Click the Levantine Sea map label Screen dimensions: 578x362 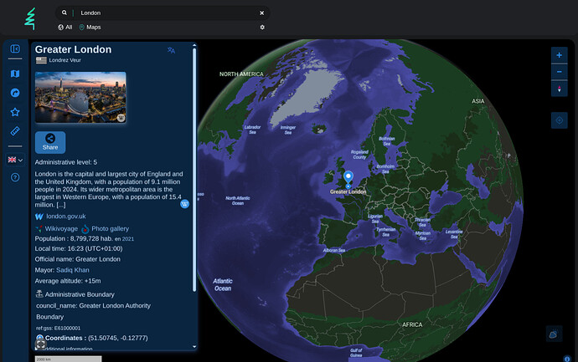tap(454, 234)
